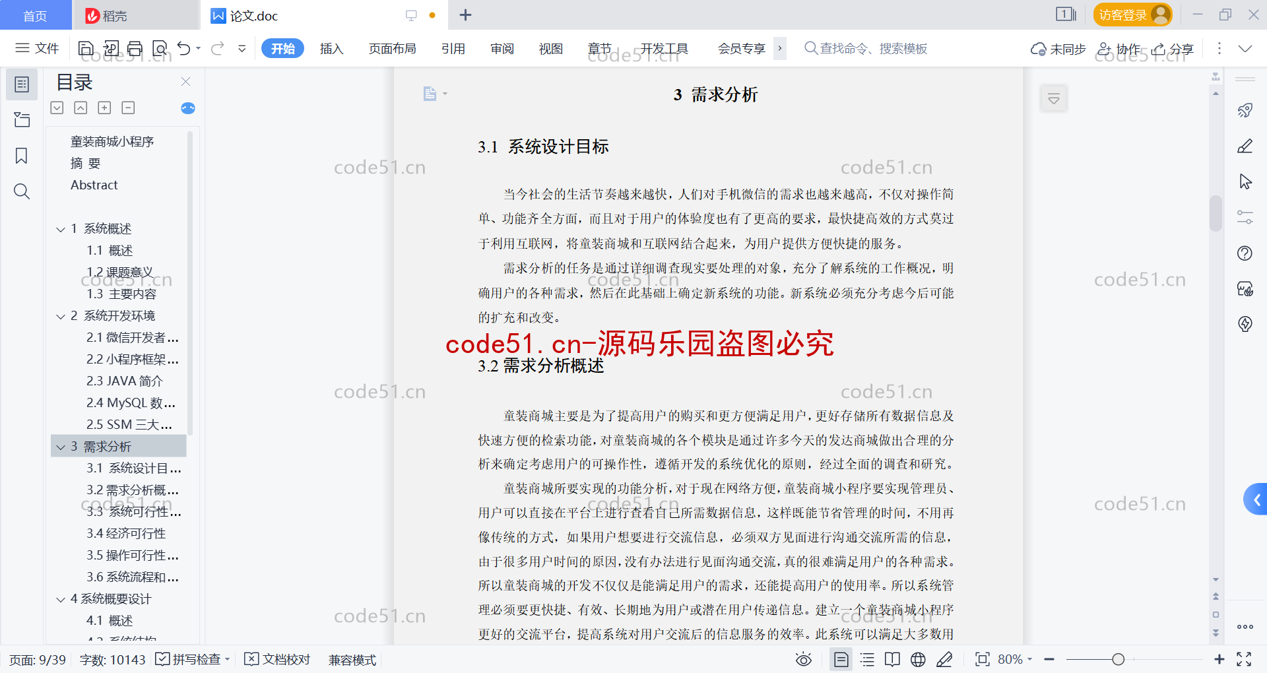Switch to reading mode book icon
1267x673 pixels.
coord(892,659)
